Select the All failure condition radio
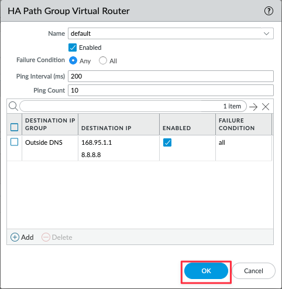The image size is (282, 289). (x=103, y=60)
